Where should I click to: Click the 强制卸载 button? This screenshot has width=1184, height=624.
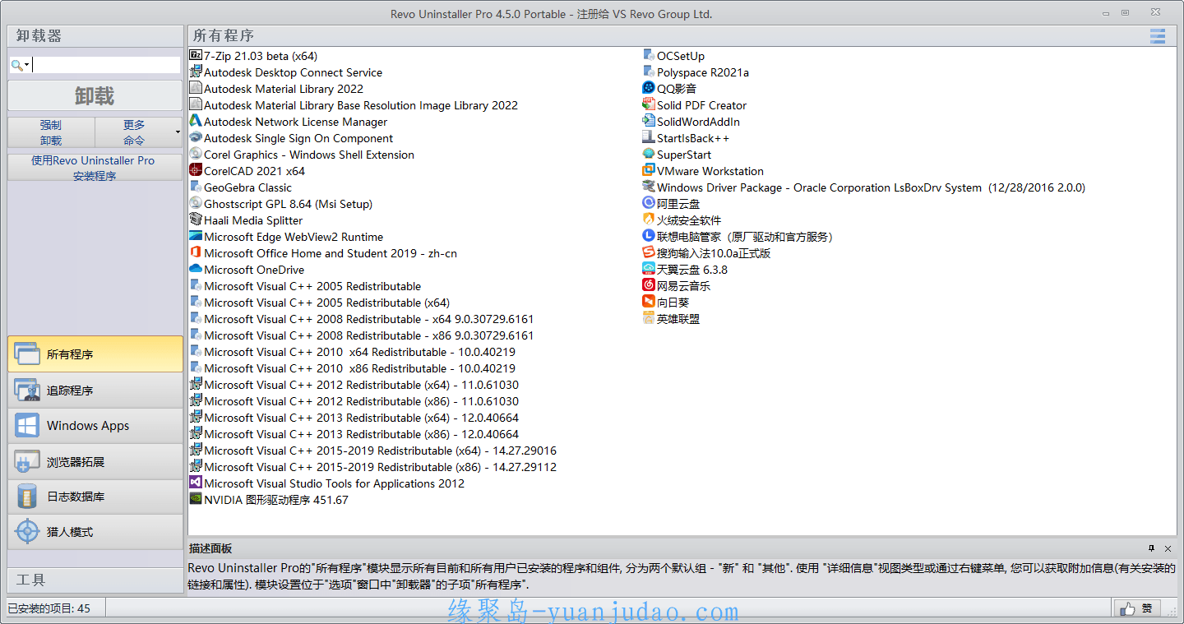(x=51, y=132)
